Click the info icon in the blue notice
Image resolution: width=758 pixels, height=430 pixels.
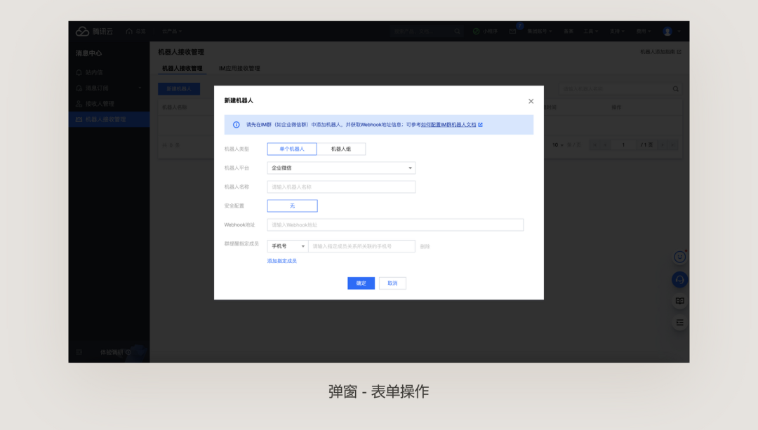coord(237,125)
